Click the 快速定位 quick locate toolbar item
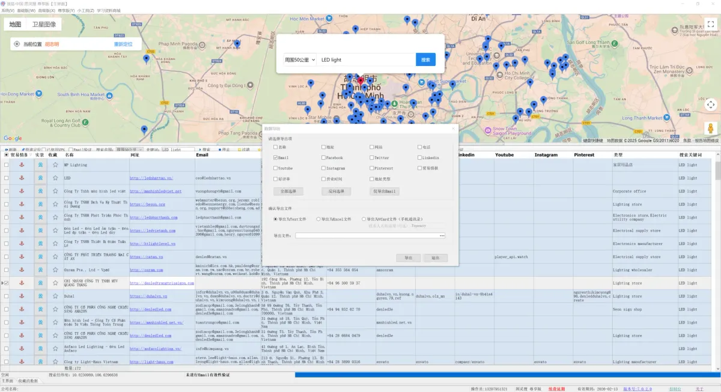This screenshot has width=721, height=392. click(31, 149)
